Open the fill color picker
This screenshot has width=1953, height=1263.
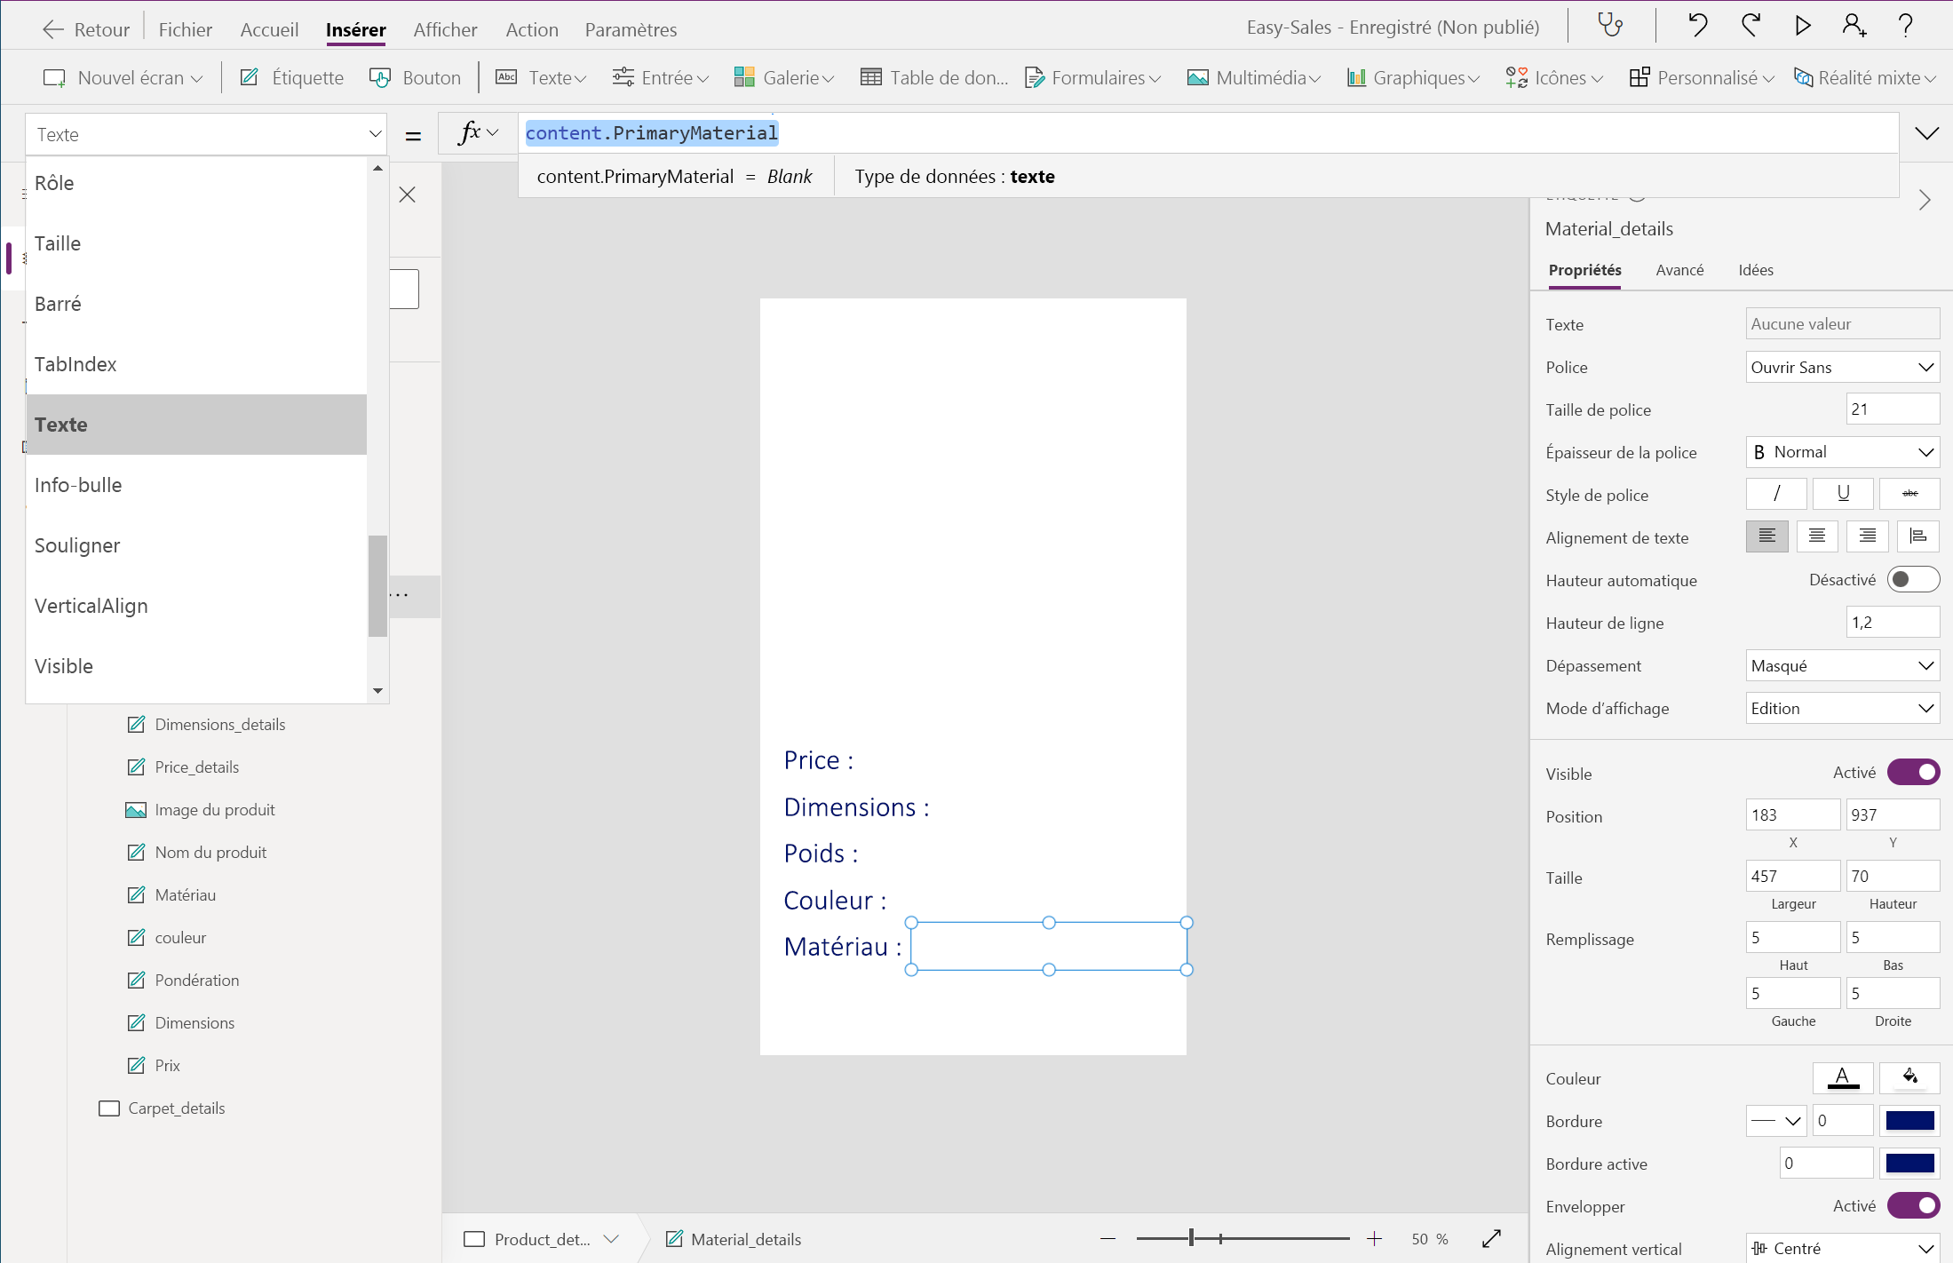[x=1909, y=1077]
